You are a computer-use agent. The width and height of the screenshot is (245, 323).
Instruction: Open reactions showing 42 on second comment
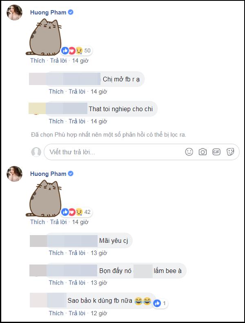pyautogui.click(x=76, y=212)
